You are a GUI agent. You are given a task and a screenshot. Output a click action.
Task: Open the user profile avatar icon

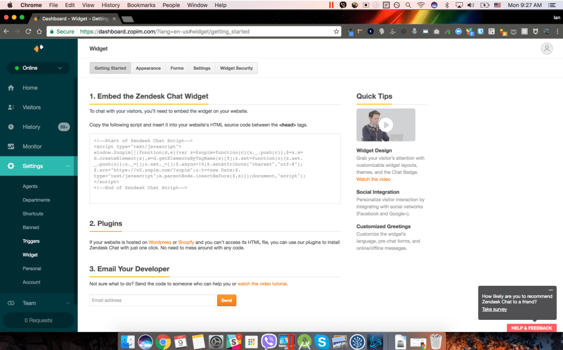pyautogui.click(x=547, y=48)
